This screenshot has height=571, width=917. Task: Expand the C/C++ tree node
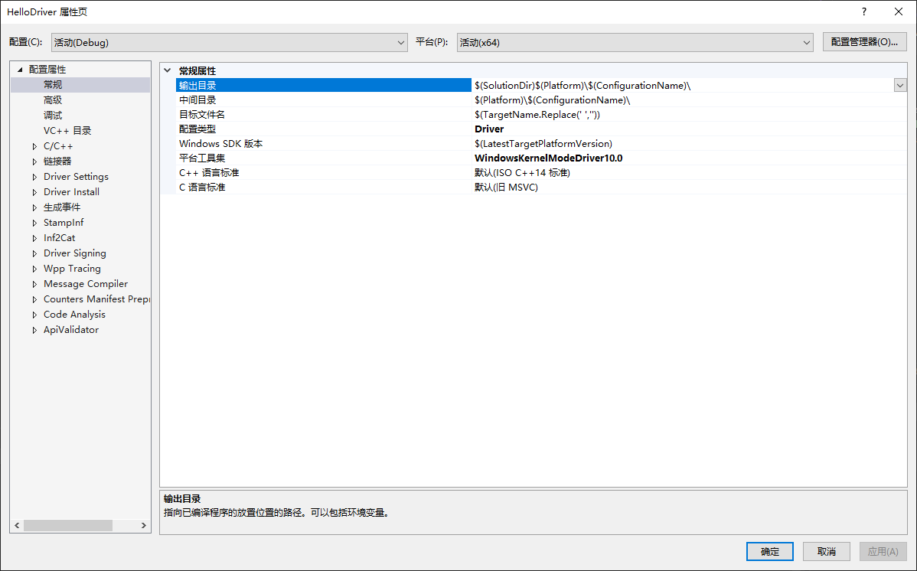[34, 145]
